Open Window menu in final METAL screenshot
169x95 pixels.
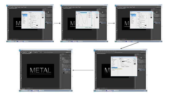click(x=39, y=51)
